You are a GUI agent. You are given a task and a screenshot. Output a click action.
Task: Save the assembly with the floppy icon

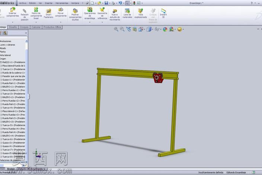(x=106, y=3)
